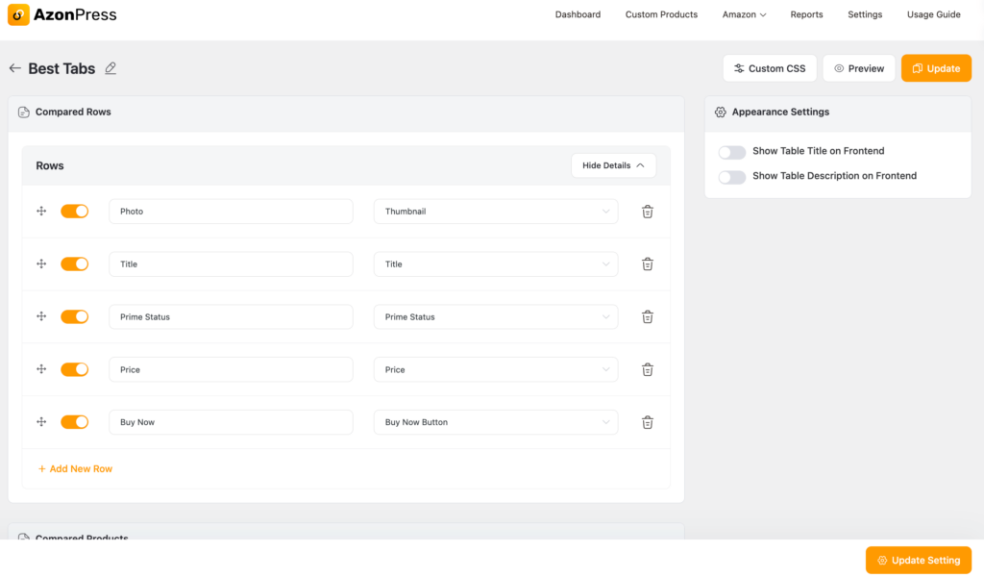Click Add New Row link
Viewport: 984px width, 577px height.
tap(75, 468)
